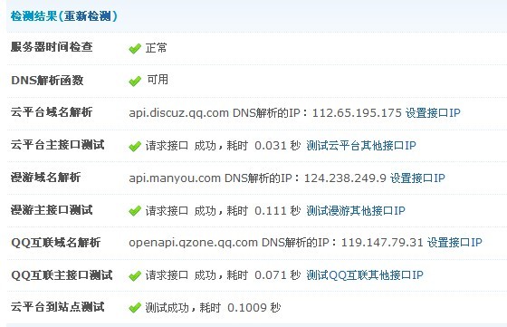Open 设置接口IP for api.discuz.qq.com
Screen dimensions: 507x327
point(433,113)
